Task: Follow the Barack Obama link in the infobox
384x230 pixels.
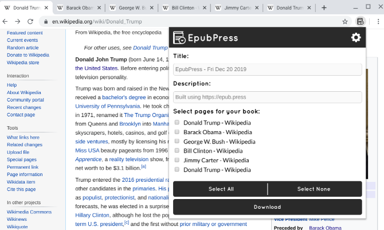Action: point(325,228)
